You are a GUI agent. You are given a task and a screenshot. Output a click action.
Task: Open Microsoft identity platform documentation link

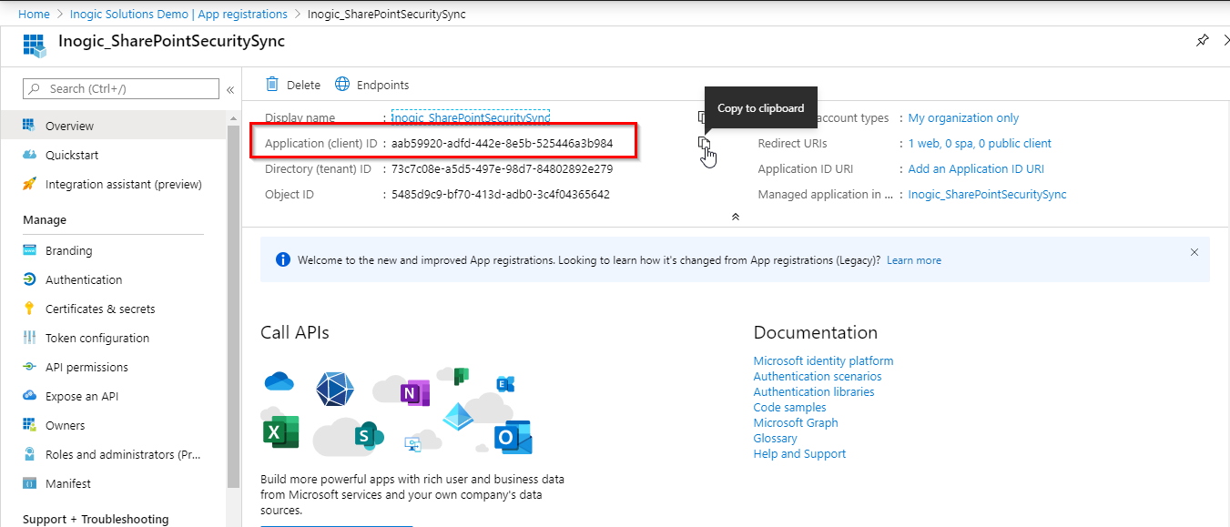click(x=823, y=360)
